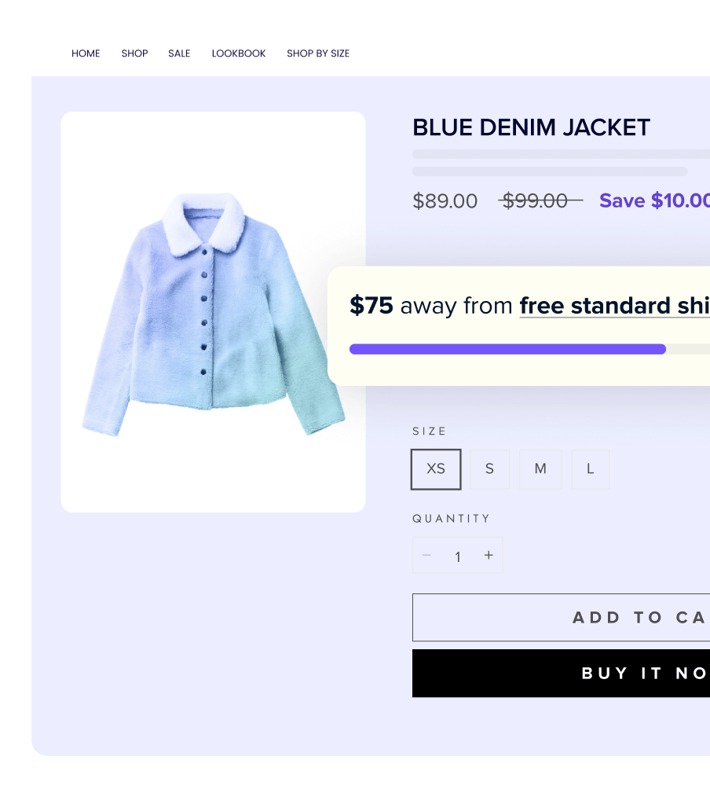The width and height of the screenshot is (710, 786).
Task: Decrease quantity with minus icon
Action: click(x=426, y=556)
